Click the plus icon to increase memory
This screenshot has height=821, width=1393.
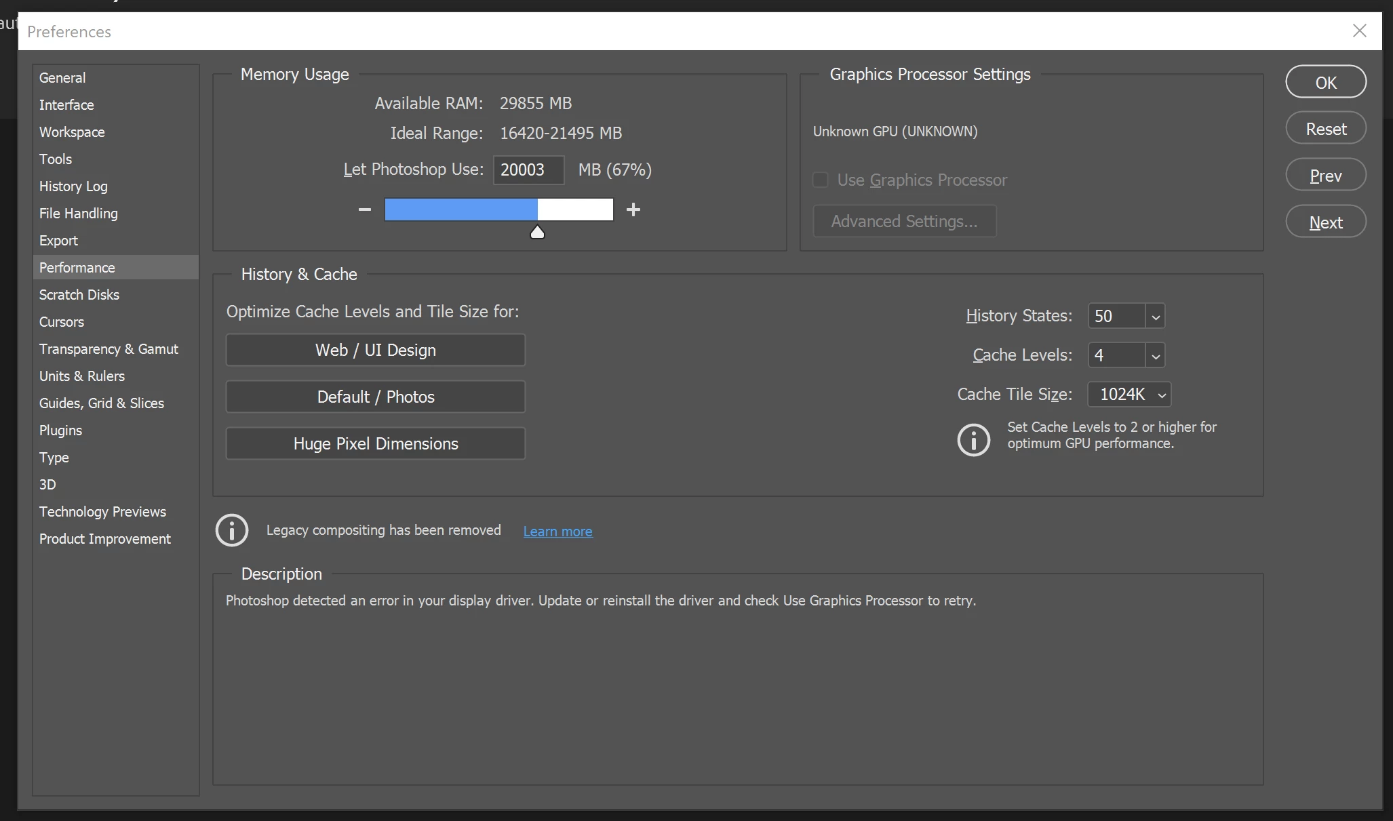(633, 209)
